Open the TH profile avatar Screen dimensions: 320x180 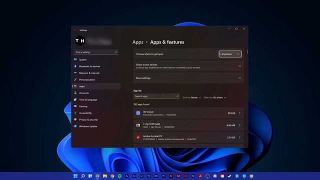click(x=80, y=40)
